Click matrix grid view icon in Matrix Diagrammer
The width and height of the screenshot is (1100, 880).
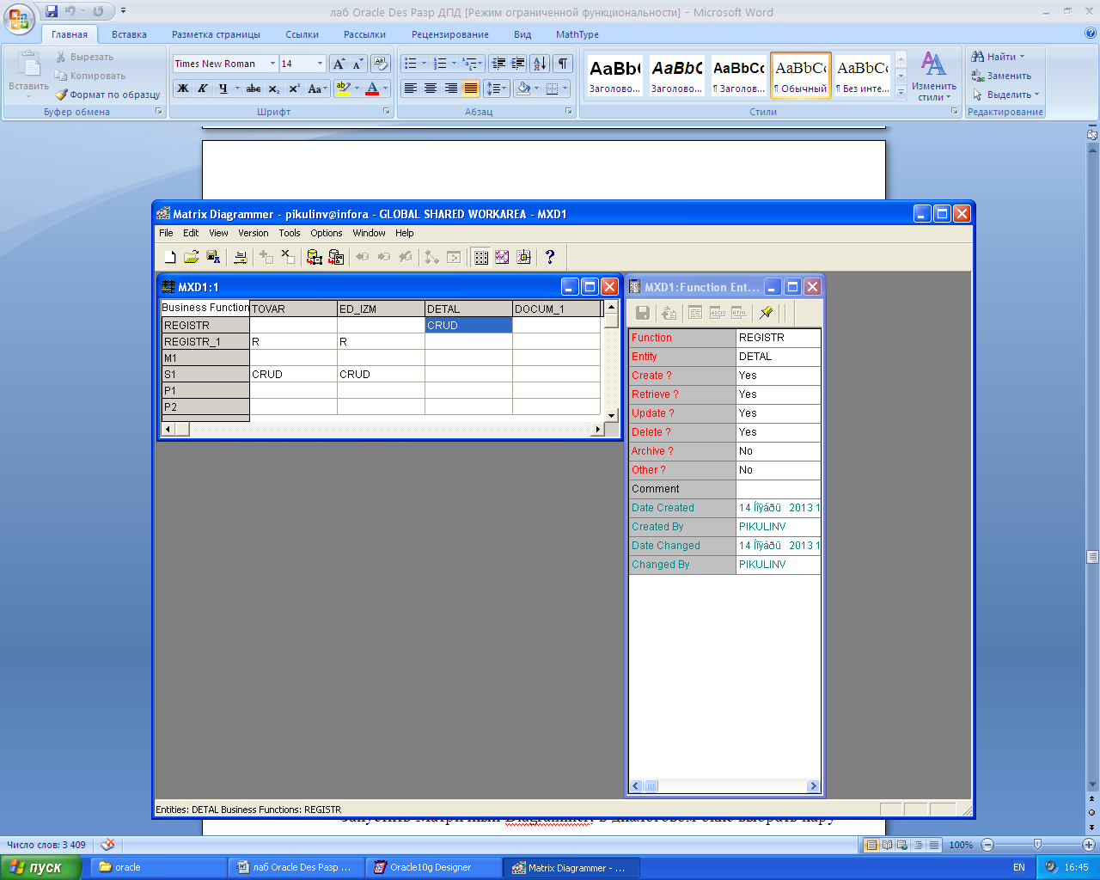click(x=481, y=257)
